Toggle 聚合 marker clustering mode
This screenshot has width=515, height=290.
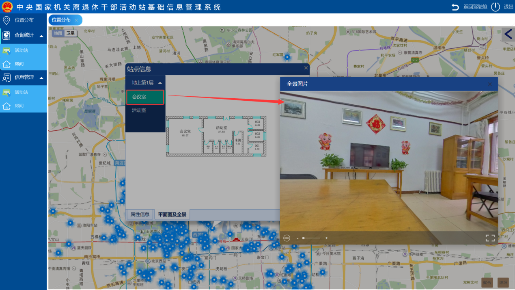487,283
